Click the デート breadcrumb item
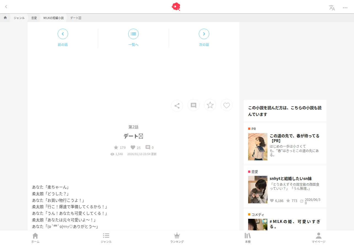This screenshot has height=248, width=354. pos(76,18)
